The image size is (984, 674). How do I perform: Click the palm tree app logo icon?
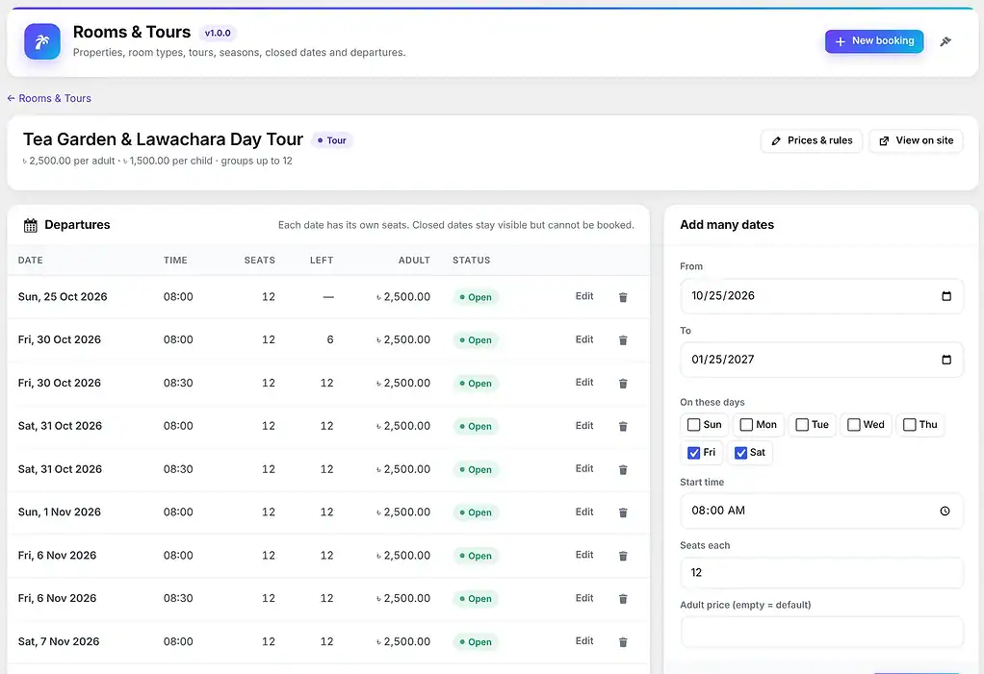42,41
